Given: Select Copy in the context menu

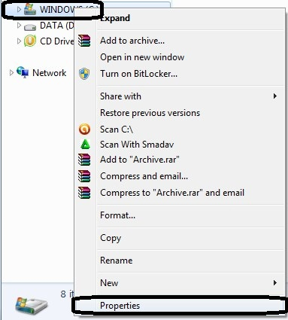Looking at the screenshot, I should (180, 238).
